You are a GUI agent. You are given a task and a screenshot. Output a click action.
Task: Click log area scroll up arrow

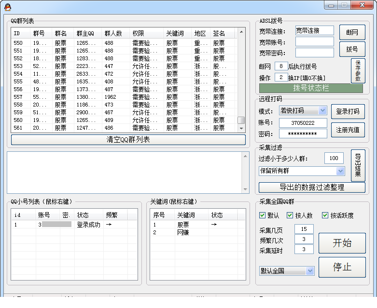[245, 156]
